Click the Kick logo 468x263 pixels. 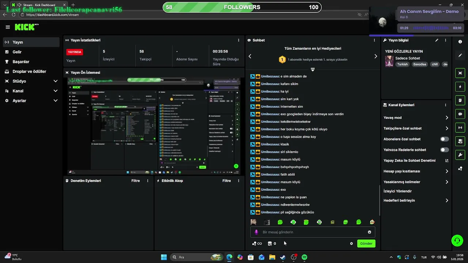[x=26, y=27]
